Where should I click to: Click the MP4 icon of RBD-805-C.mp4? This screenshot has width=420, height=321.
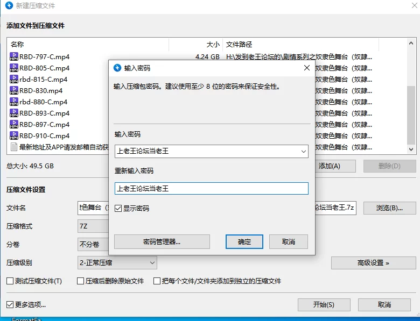click(14, 68)
